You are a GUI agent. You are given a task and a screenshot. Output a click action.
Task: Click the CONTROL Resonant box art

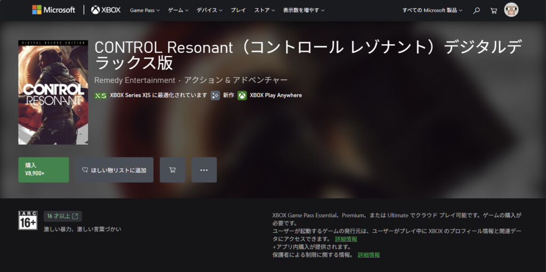(53, 92)
